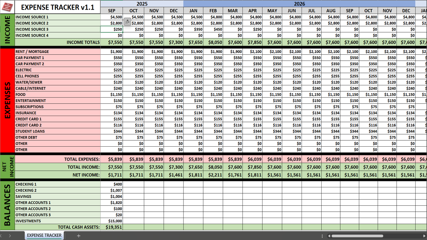Click the sparkle suggestion icon beside Income Source 2
This screenshot has width=427, height=240.
pos(127,22)
